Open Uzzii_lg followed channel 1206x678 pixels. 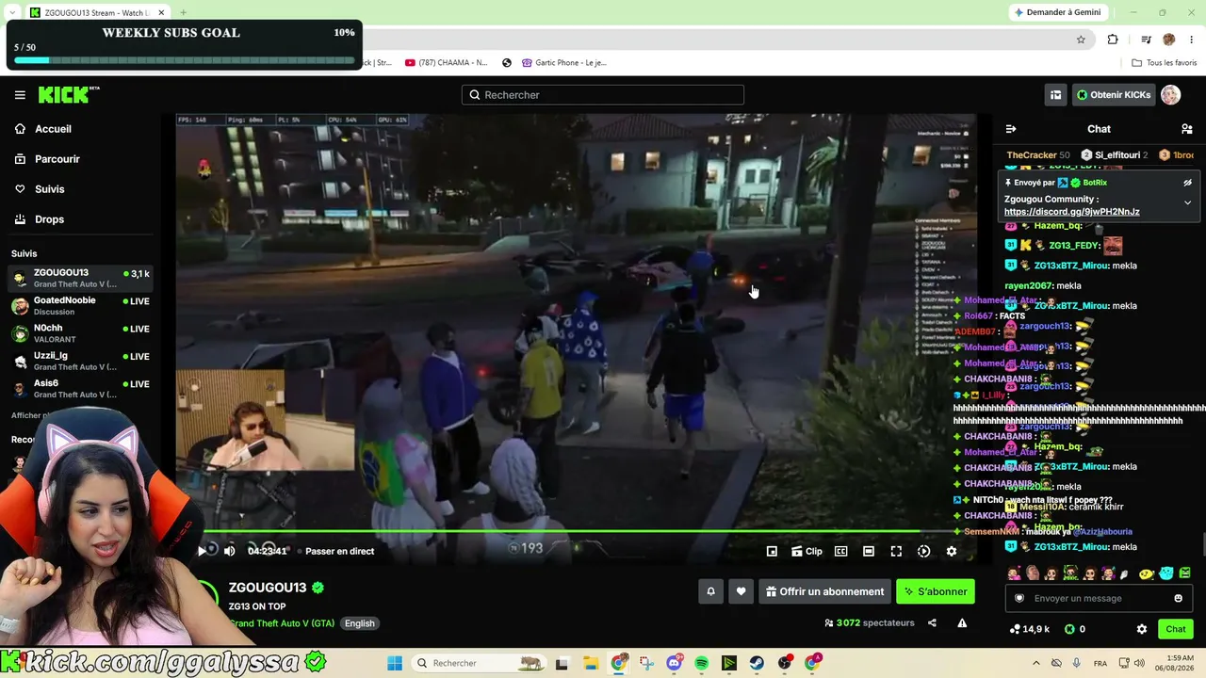coord(81,361)
